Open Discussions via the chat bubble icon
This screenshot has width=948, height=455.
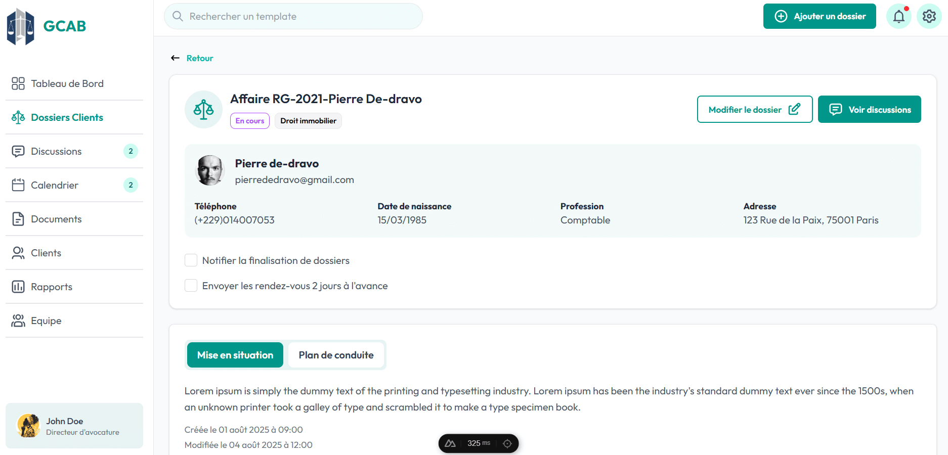(18, 151)
